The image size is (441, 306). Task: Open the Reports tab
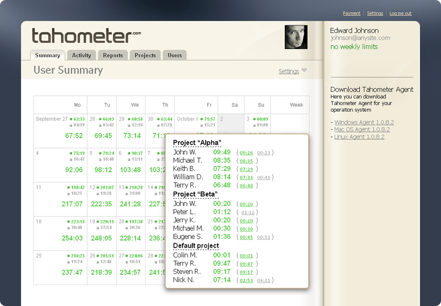click(113, 55)
